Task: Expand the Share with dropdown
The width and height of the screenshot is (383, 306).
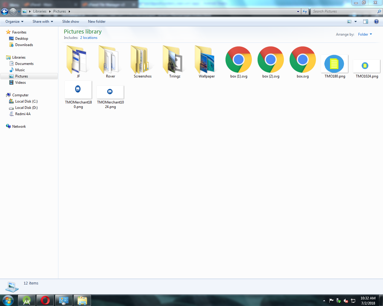Action: 43,22
